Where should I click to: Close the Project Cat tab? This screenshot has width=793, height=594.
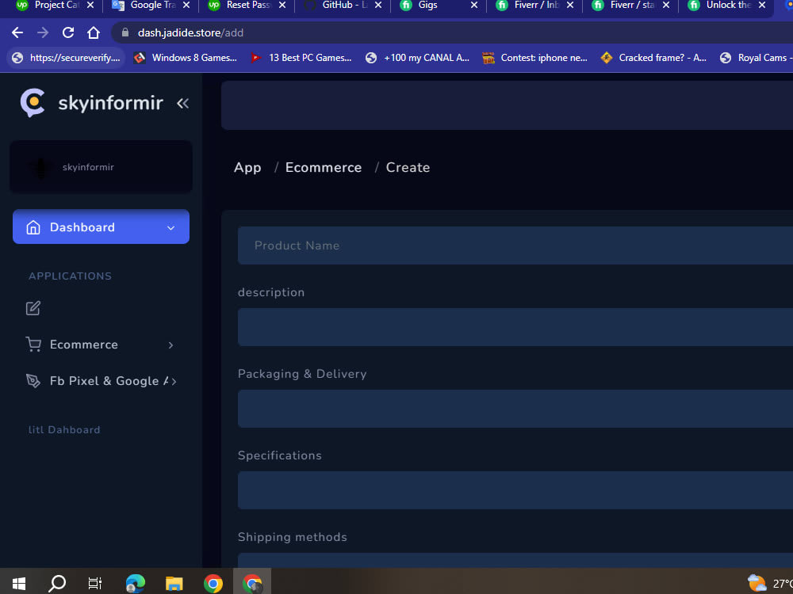pyautogui.click(x=90, y=5)
